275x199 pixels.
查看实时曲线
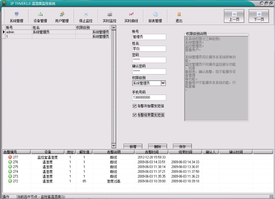131,16
